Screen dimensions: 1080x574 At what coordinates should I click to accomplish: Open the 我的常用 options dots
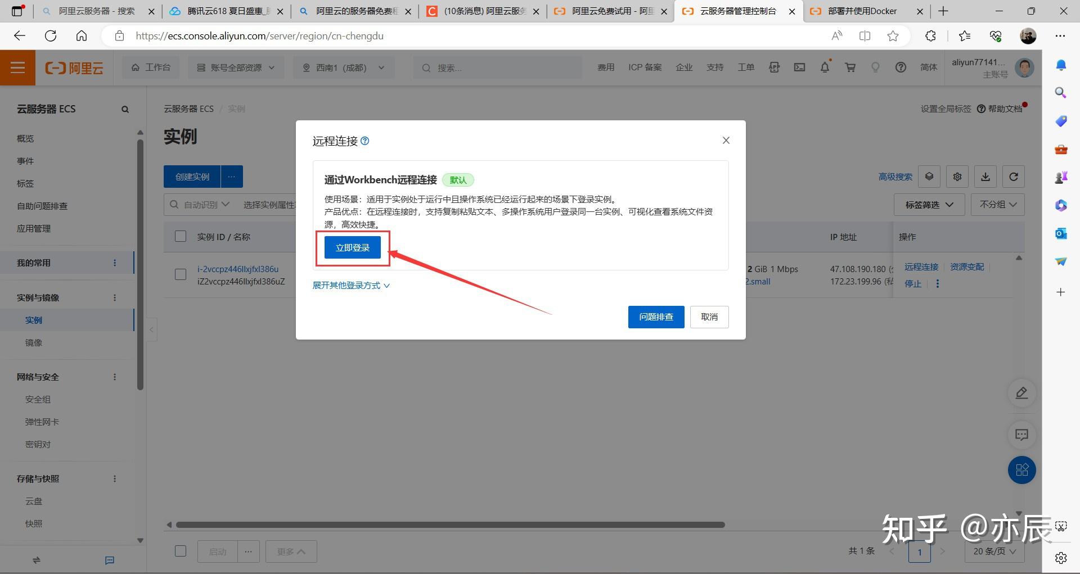(115, 263)
